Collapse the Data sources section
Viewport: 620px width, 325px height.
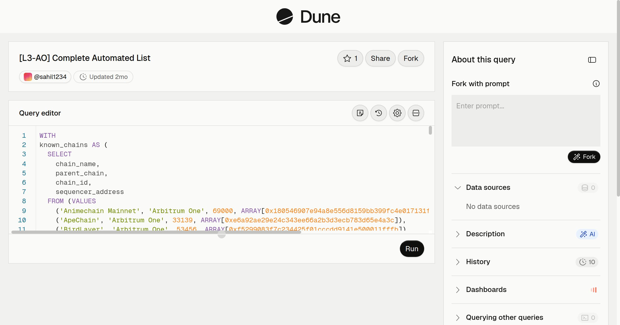(458, 188)
